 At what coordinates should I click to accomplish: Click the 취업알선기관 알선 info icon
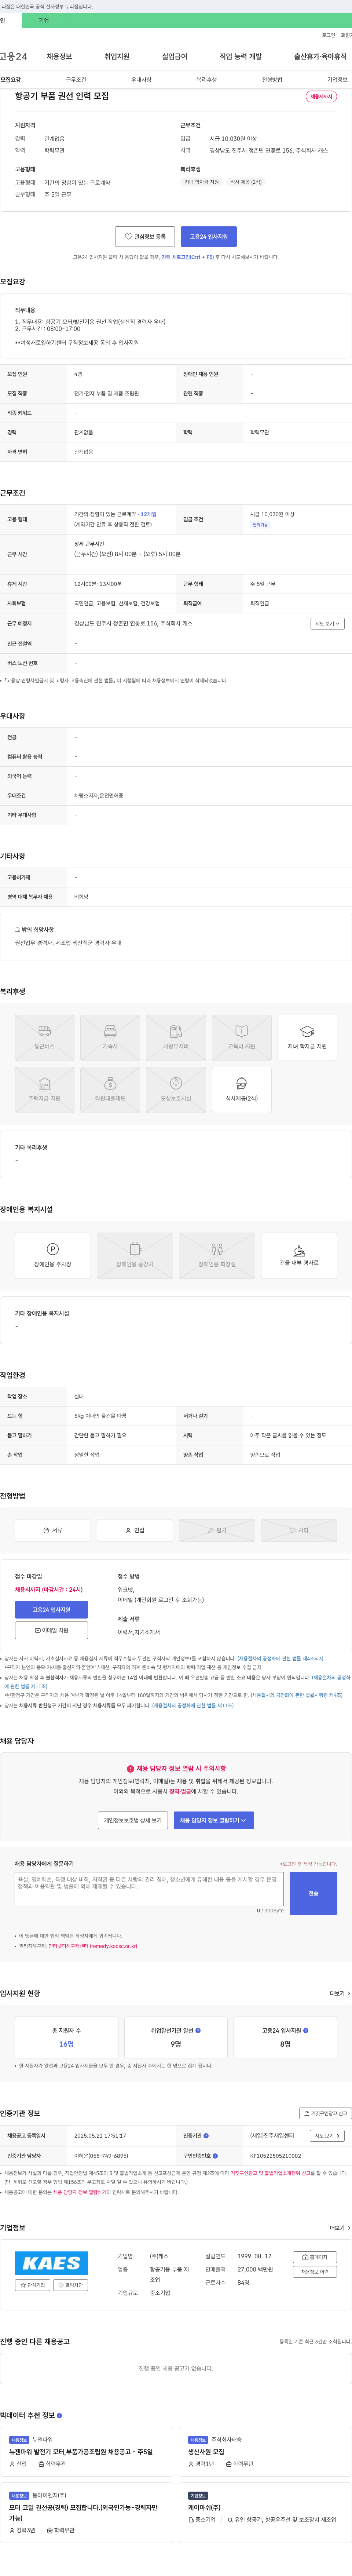pyautogui.click(x=198, y=2030)
